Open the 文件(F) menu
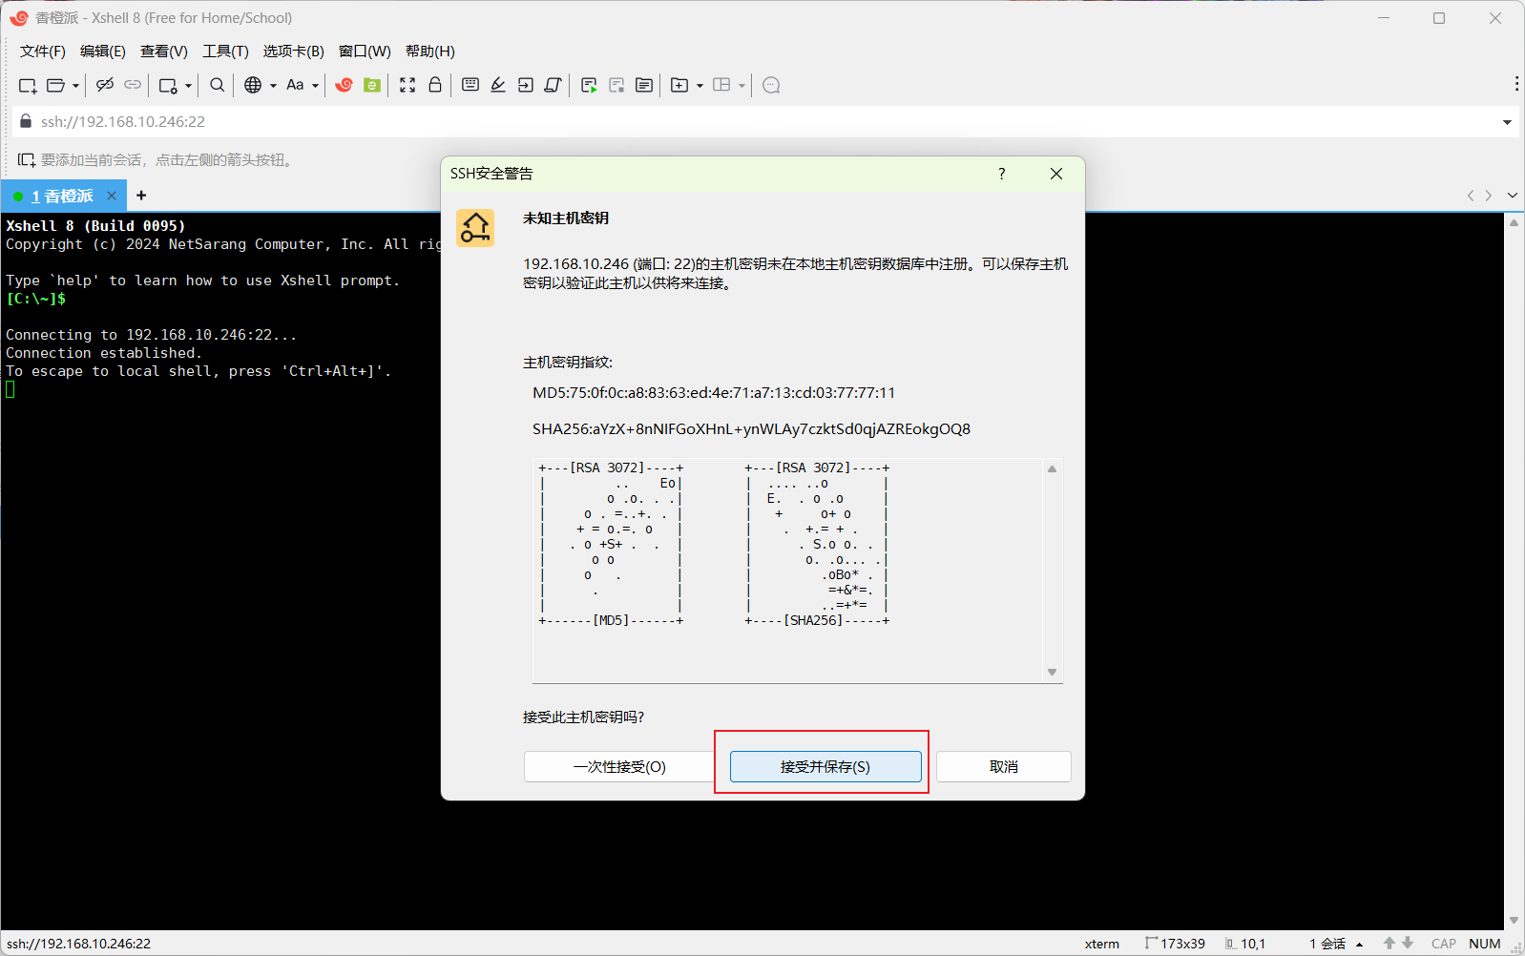 click(x=43, y=52)
